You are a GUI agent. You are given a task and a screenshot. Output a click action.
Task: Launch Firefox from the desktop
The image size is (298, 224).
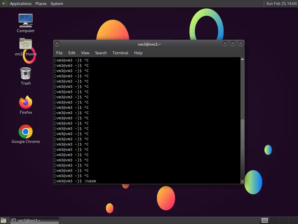tap(26, 105)
